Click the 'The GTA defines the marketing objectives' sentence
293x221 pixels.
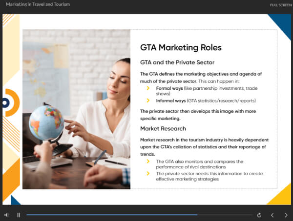pos(201,78)
